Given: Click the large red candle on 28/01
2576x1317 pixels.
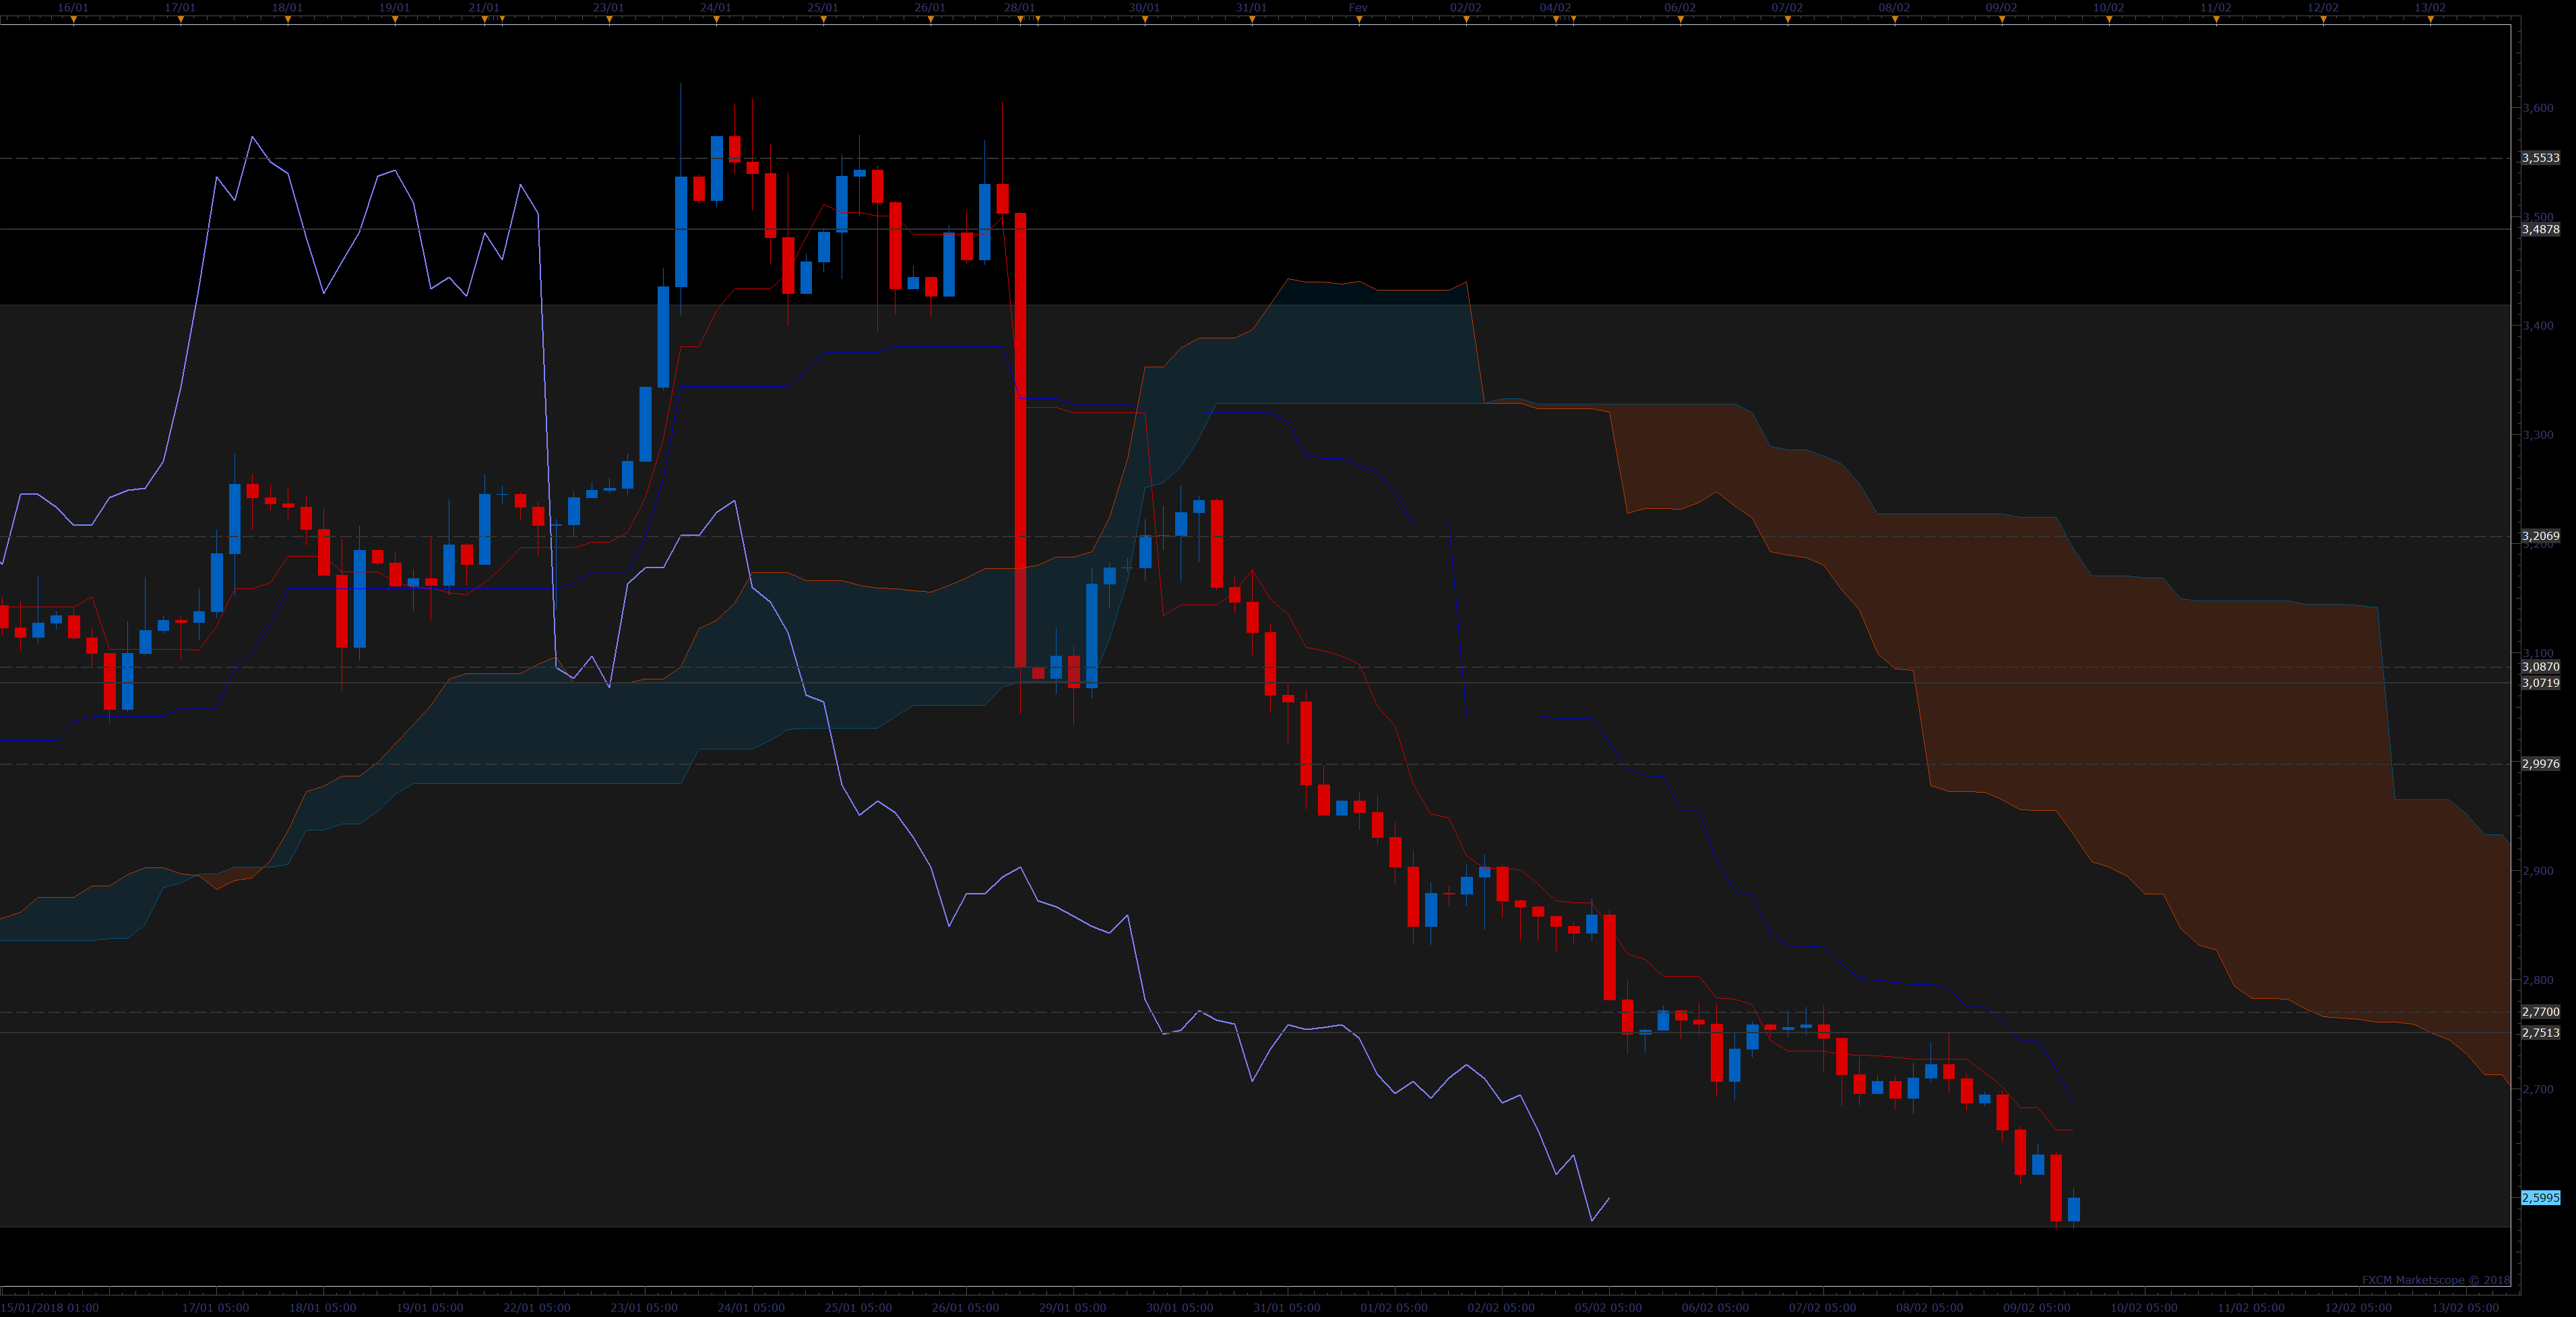Looking at the screenshot, I should click(x=1020, y=440).
